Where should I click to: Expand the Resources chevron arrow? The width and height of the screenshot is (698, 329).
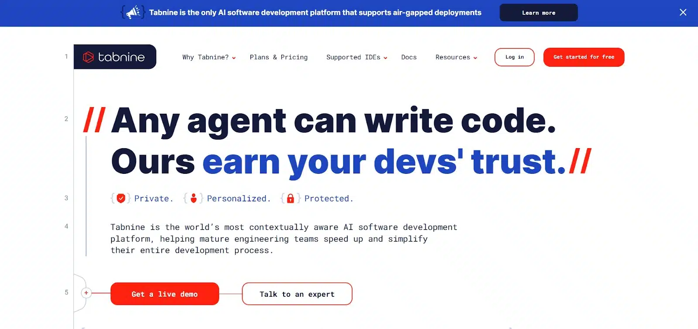[475, 58]
